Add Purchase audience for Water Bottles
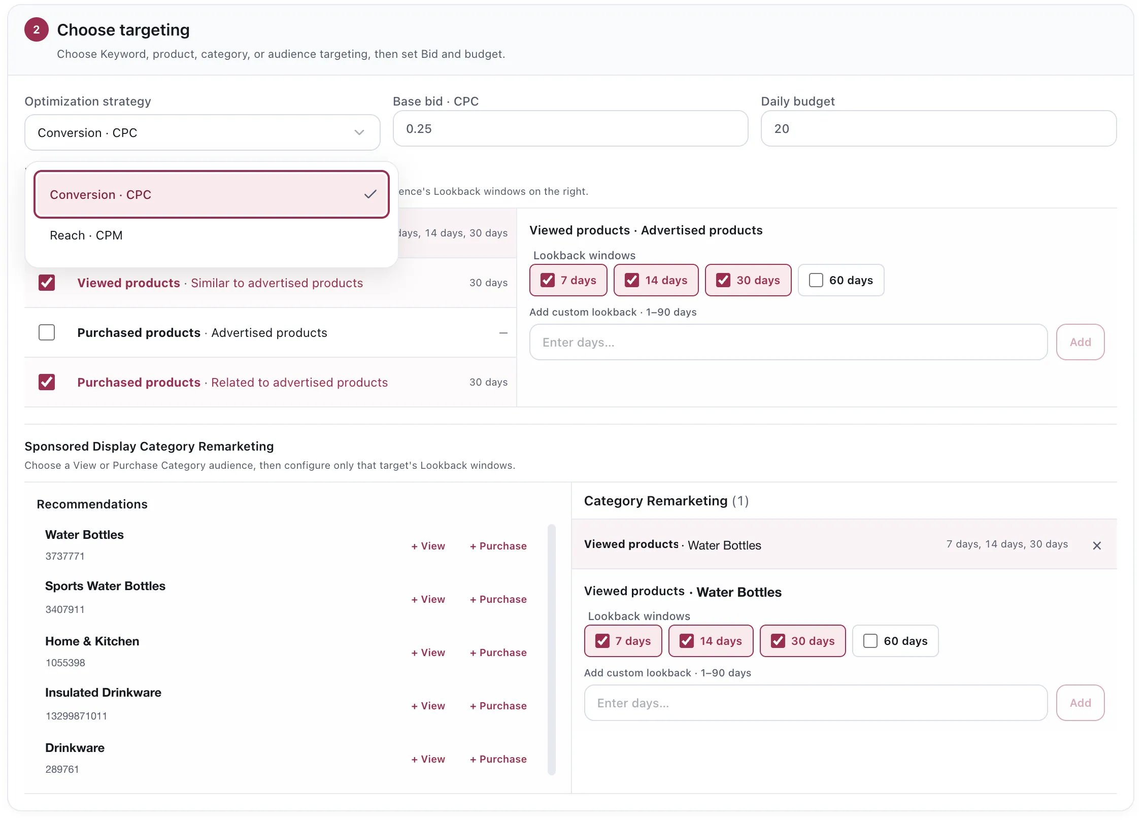The image size is (1145, 823). coord(498,546)
